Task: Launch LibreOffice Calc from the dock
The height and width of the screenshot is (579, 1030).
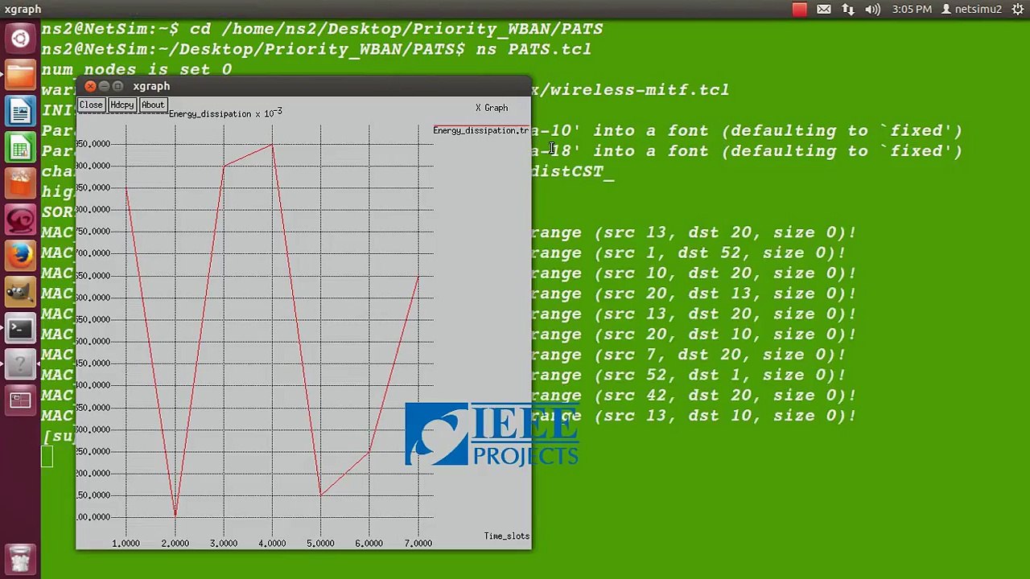Action: click(21, 149)
